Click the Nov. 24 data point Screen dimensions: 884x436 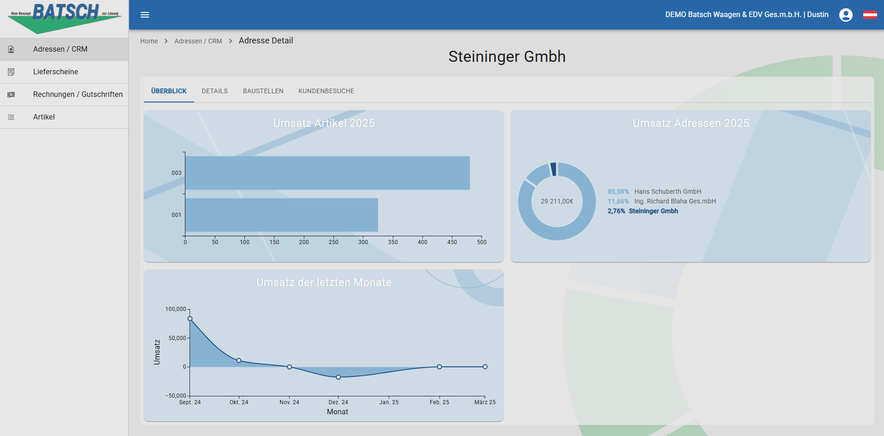[x=290, y=367]
